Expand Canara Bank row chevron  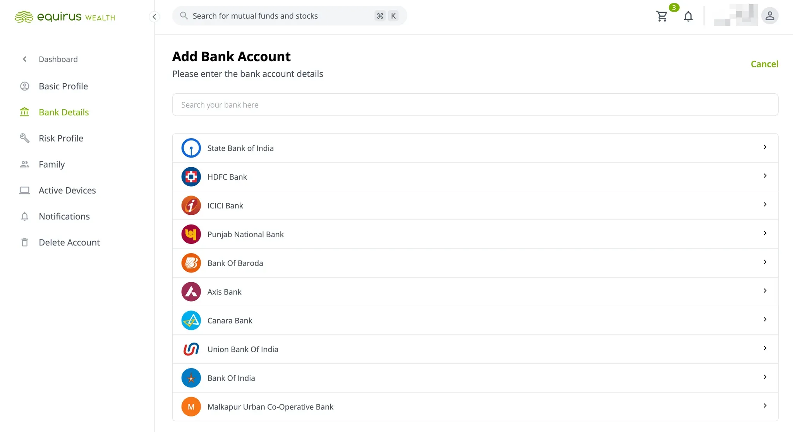point(765,319)
